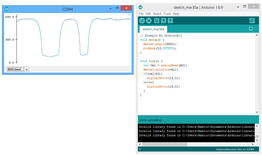Screen dimensions: 262x156
Task: Click the void loop() line
Action: click(x=151, y=61)
